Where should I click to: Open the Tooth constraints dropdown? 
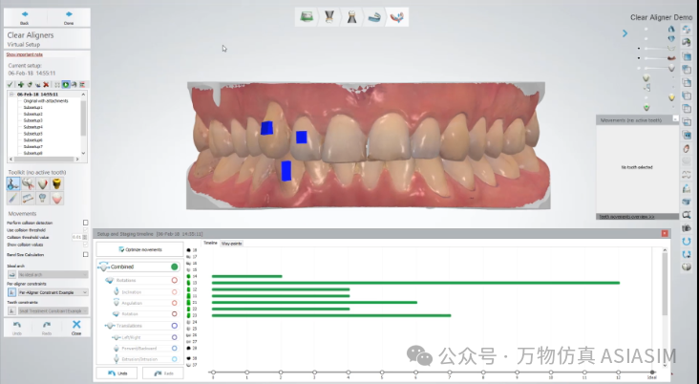tap(85, 311)
